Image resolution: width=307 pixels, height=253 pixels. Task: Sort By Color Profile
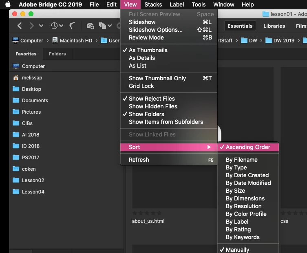click(x=248, y=214)
